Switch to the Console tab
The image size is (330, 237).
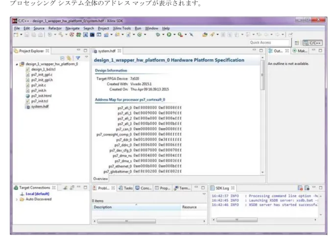[143, 188]
